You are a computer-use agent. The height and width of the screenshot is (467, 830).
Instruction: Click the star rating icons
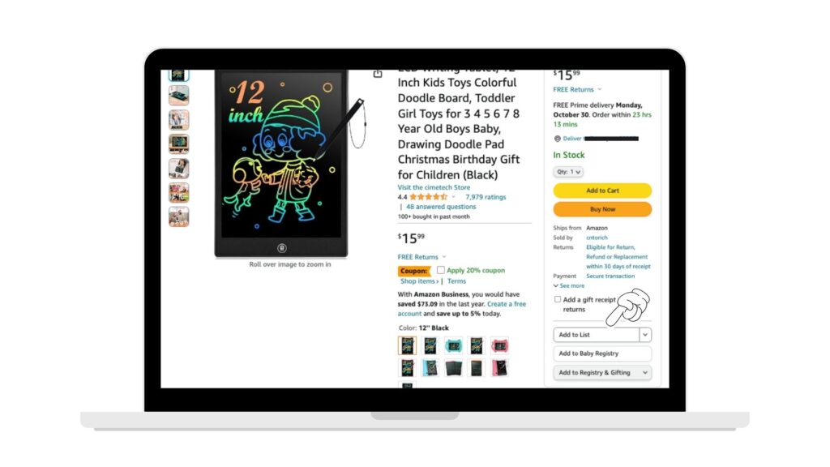point(428,197)
